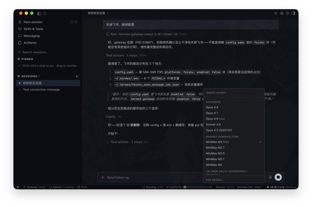Image resolution: width=312 pixels, height=207 pixels.
Task: Click Session 22:23 timer
Action: [x=225, y=187]
